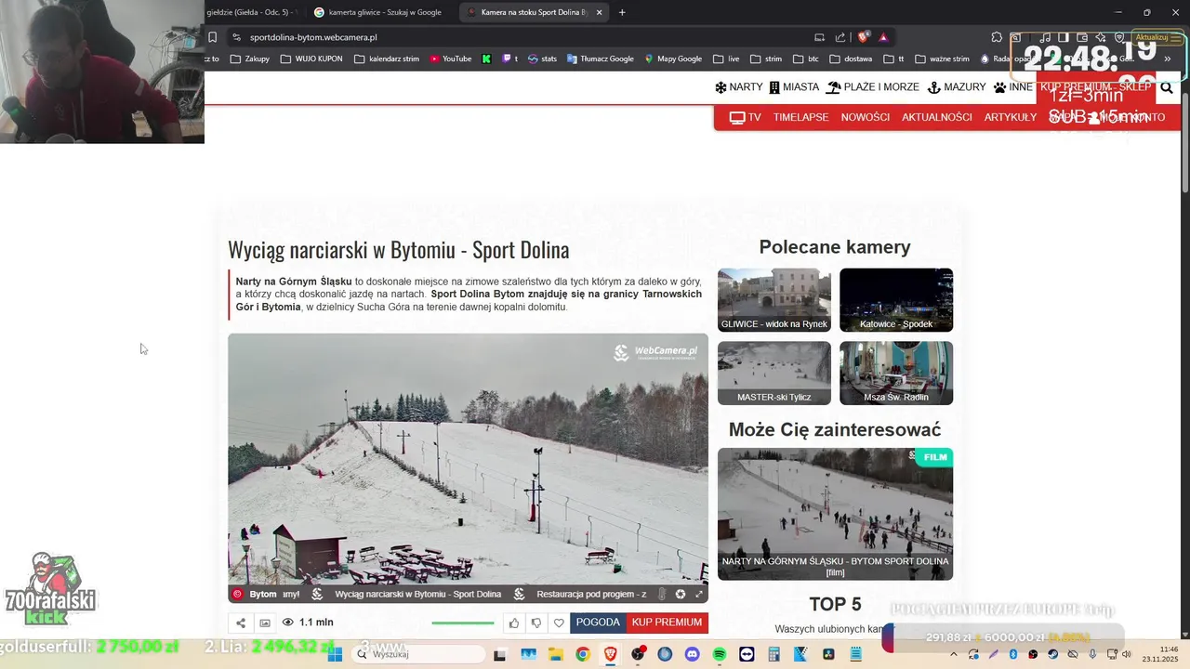Click the browser address bar URL
Viewport: 1190px width, 669px height.
point(313,37)
